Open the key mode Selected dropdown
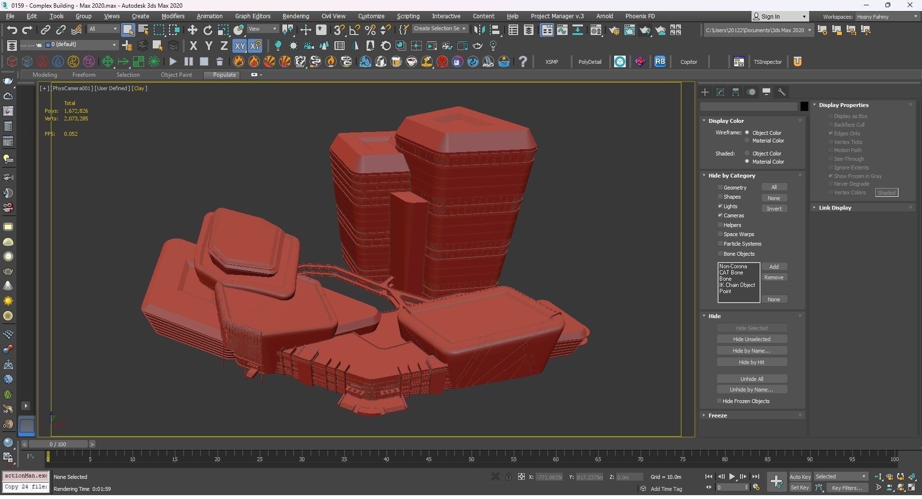Image resolution: width=922 pixels, height=499 pixels. tap(840, 476)
